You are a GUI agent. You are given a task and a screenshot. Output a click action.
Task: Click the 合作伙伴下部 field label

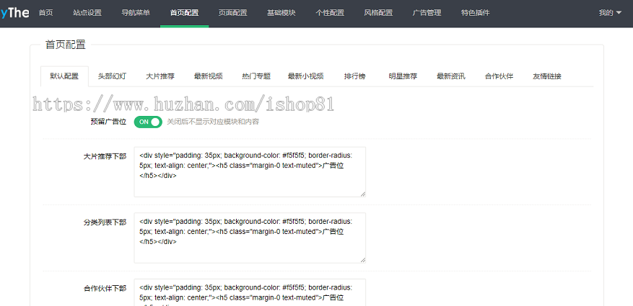tap(105, 288)
